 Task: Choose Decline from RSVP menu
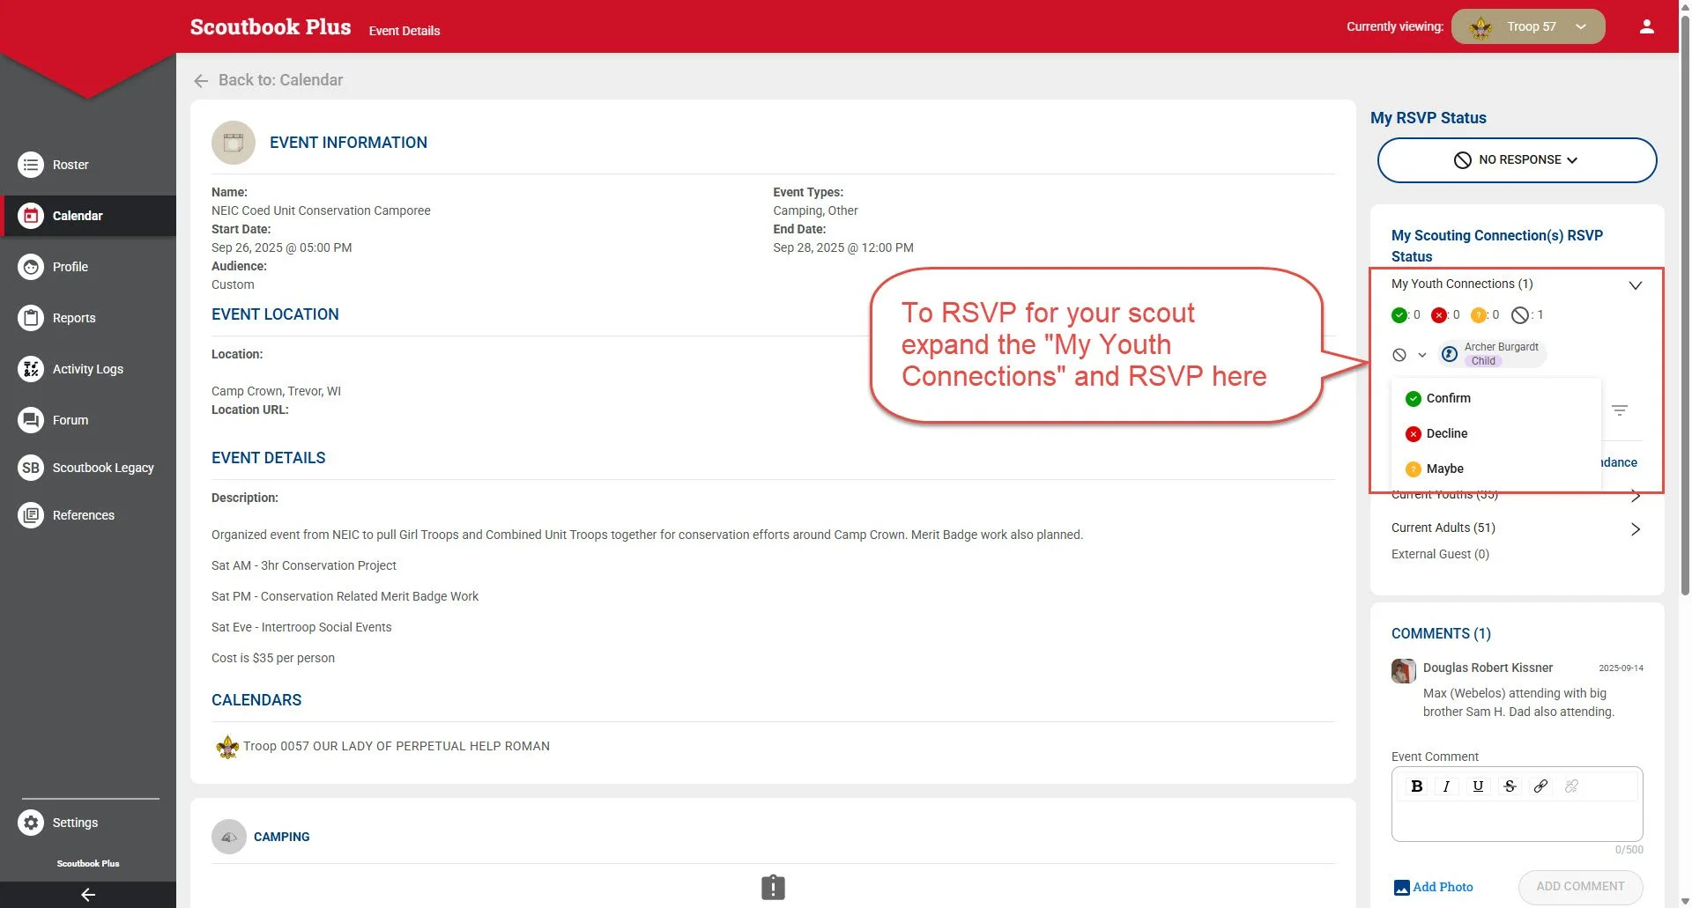pyautogui.click(x=1495, y=433)
